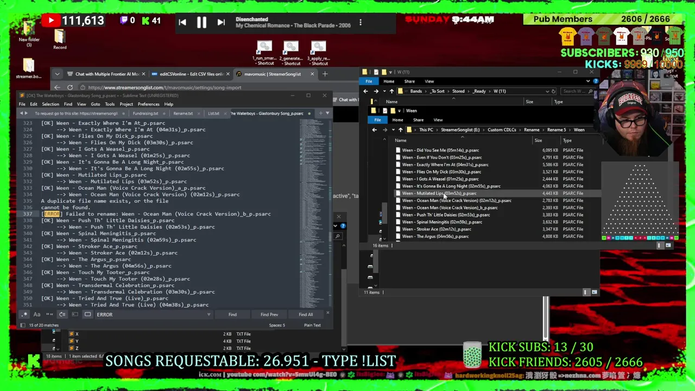Toggle highlight matches option in find bar

(x=87, y=314)
